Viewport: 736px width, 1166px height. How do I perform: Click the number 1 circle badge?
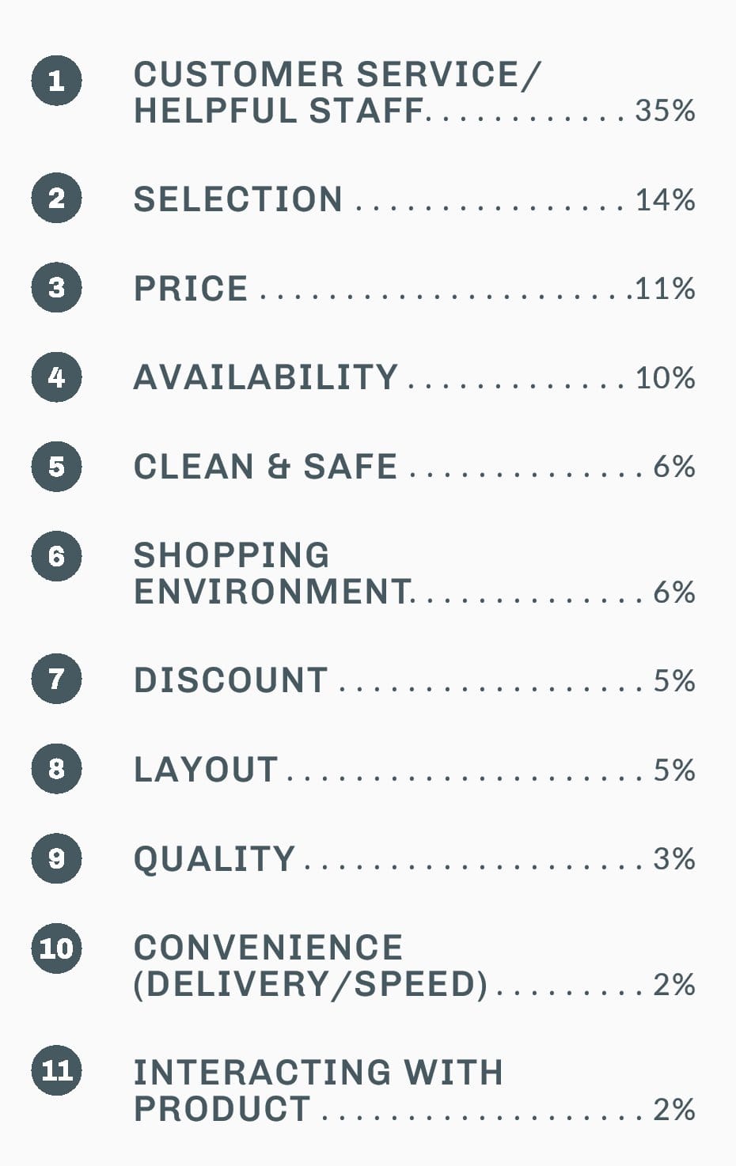click(x=56, y=80)
